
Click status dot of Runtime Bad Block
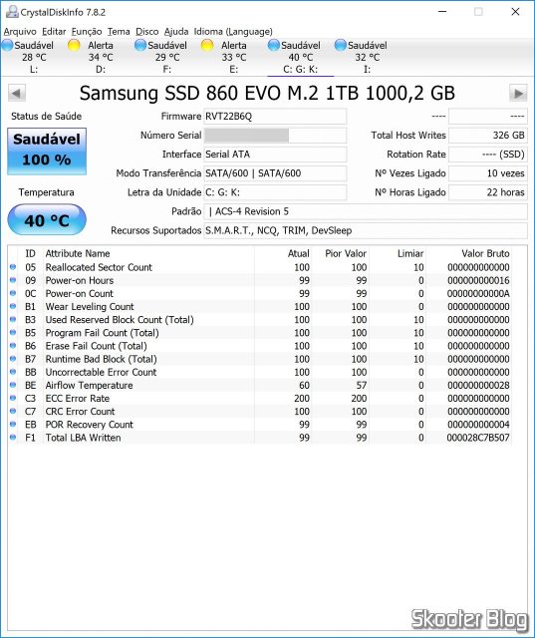pos(13,359)
